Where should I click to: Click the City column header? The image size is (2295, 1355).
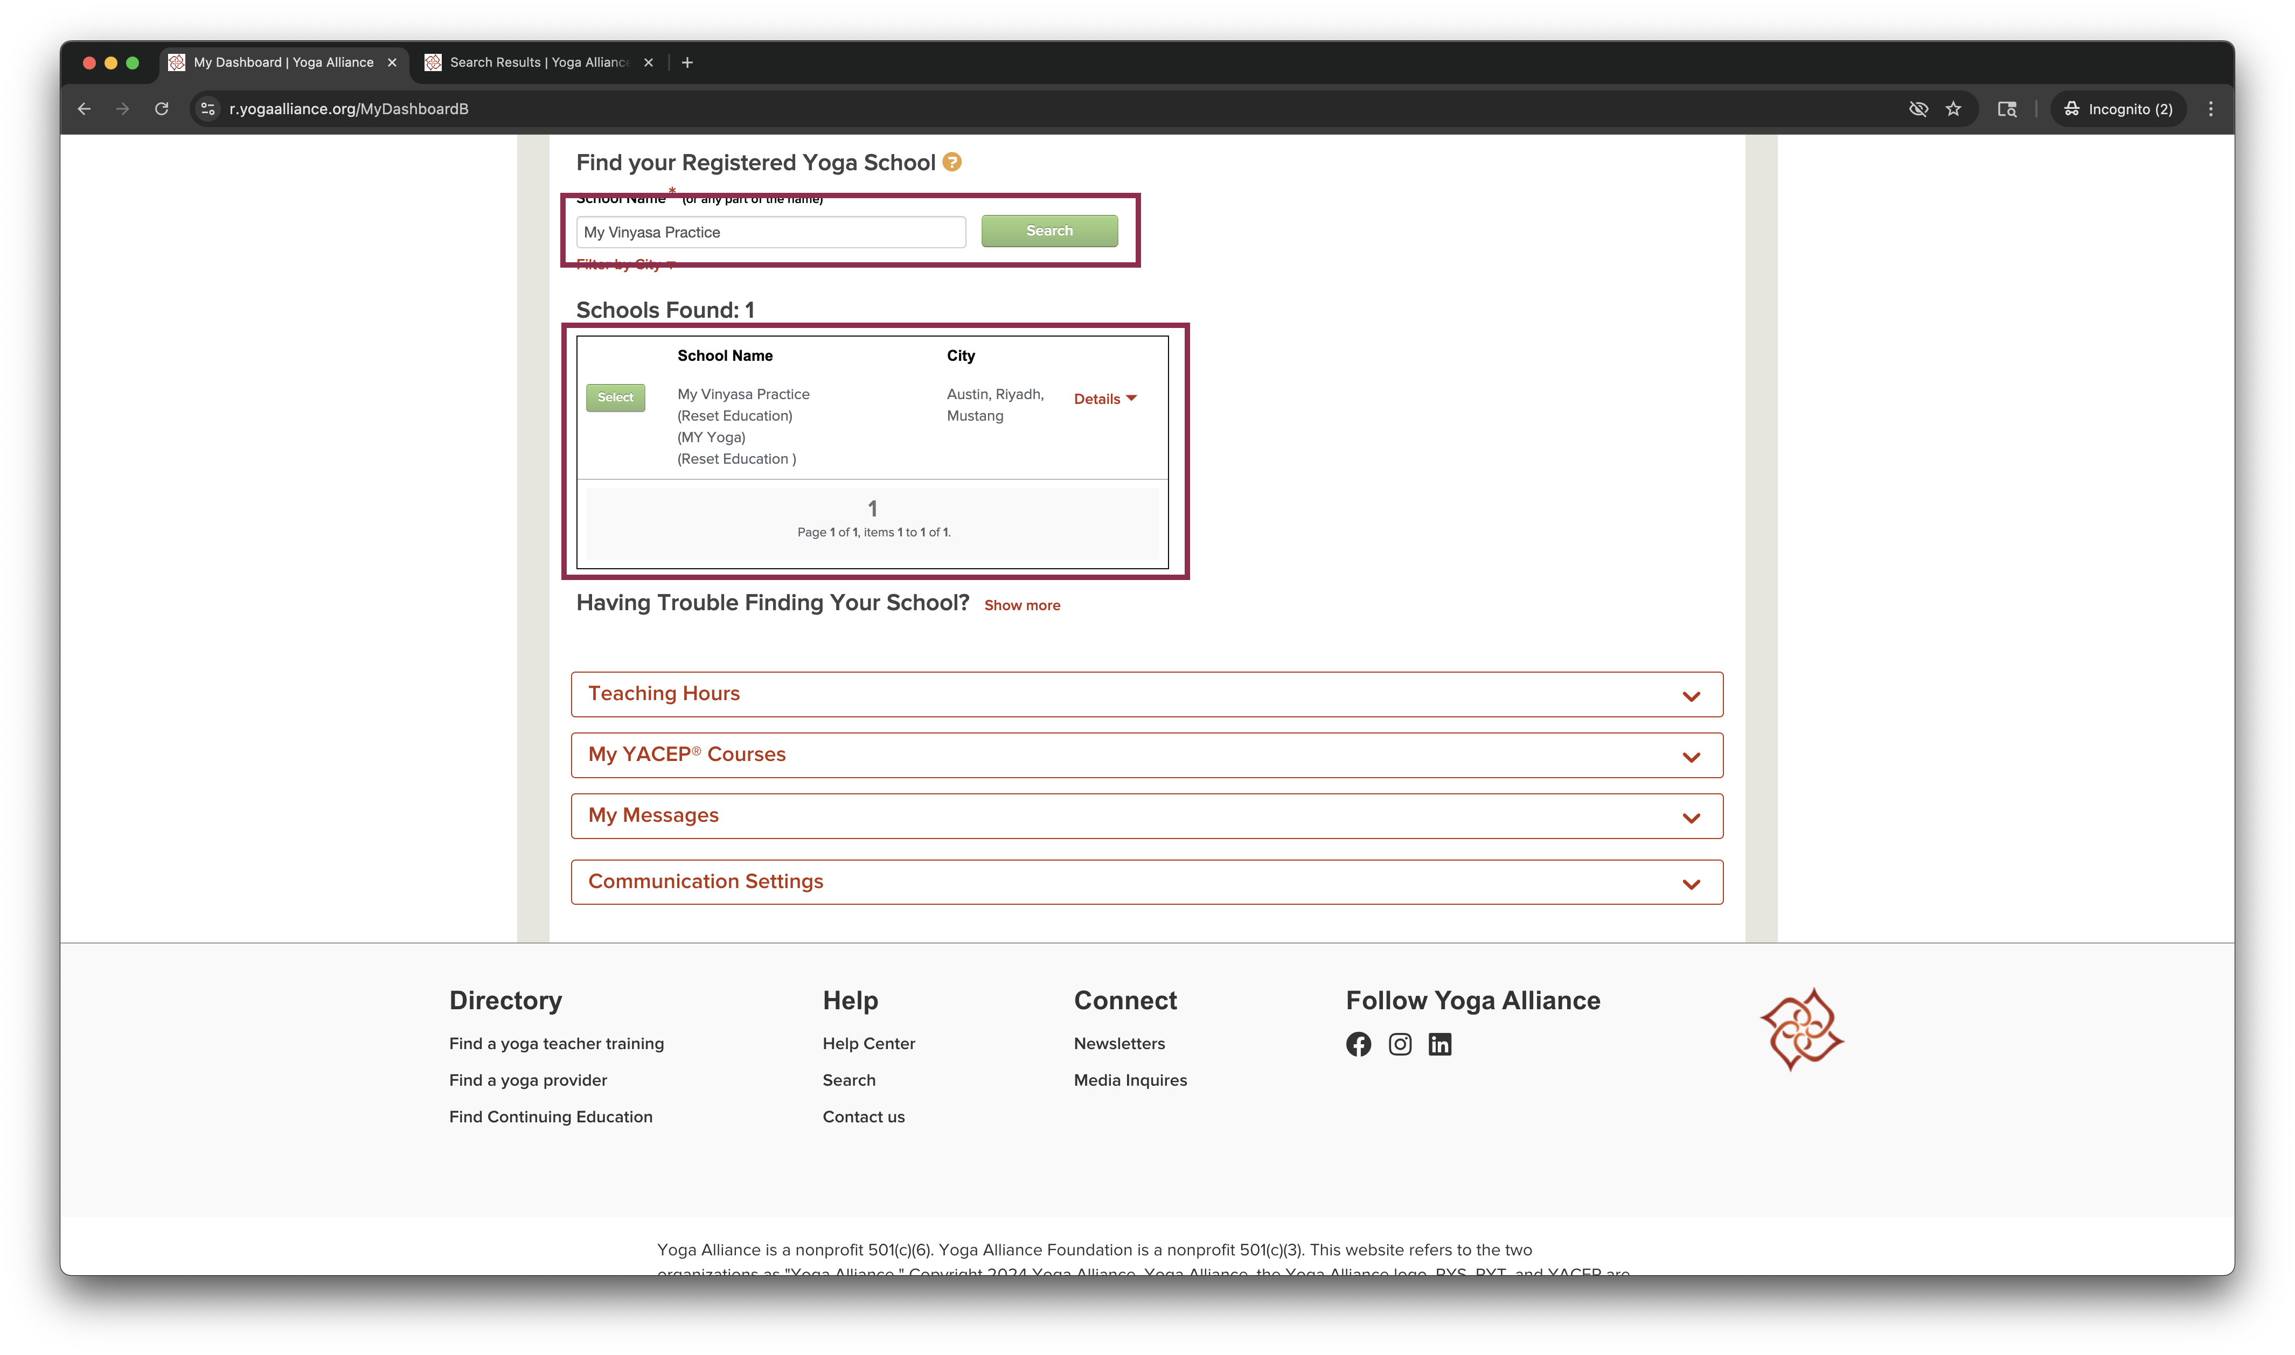pyautogui.click(x=960, y=356)
